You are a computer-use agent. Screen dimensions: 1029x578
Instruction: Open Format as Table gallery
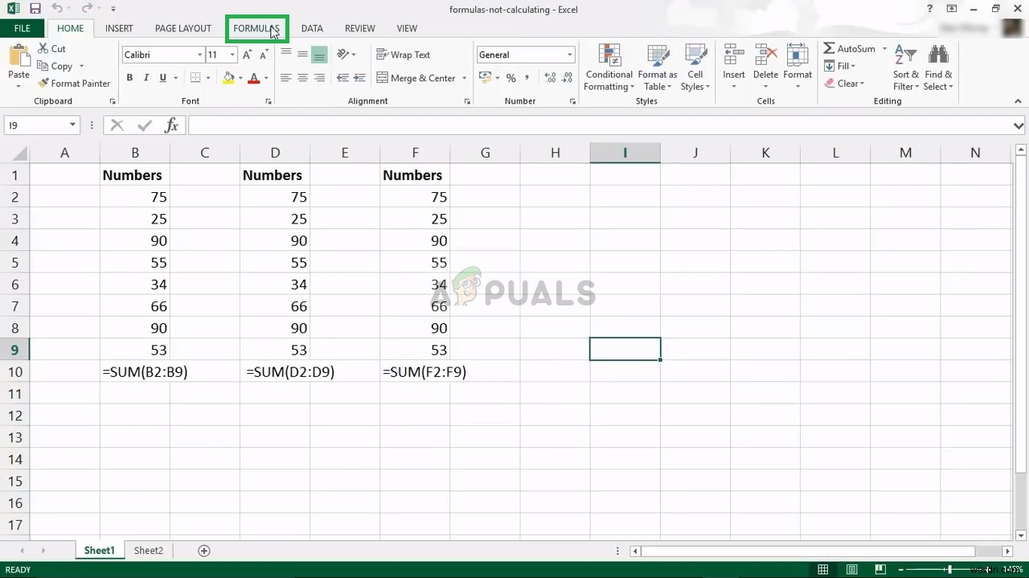[x=658, y=68]
